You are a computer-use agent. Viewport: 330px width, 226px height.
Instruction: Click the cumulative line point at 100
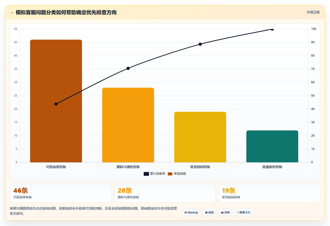[x=272, y=29]
